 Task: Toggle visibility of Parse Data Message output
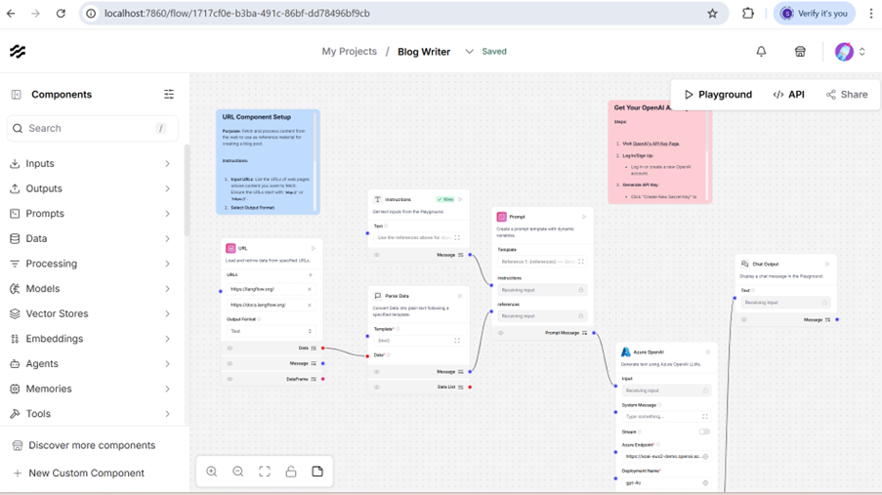pyautogui.click(x=377, y=372)
